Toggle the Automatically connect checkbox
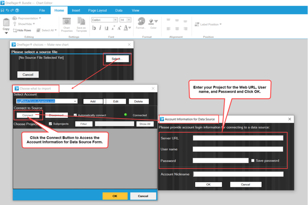The height and width of the screenshot is (205, 308). tap(75, 115)
